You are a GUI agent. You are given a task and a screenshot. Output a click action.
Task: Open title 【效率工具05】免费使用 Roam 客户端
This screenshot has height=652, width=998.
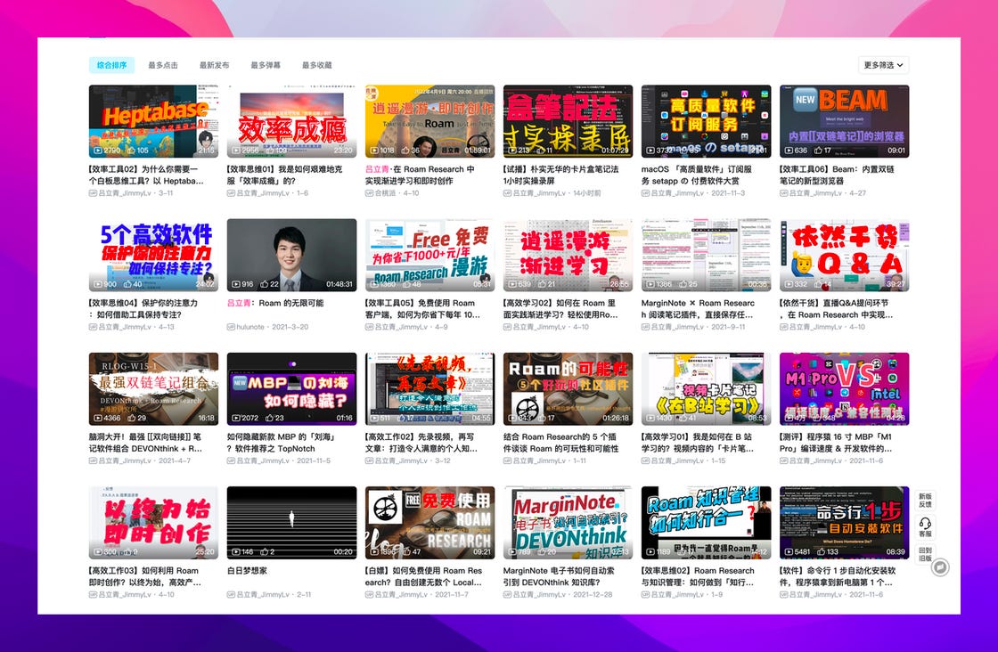[x=422, y=308]
